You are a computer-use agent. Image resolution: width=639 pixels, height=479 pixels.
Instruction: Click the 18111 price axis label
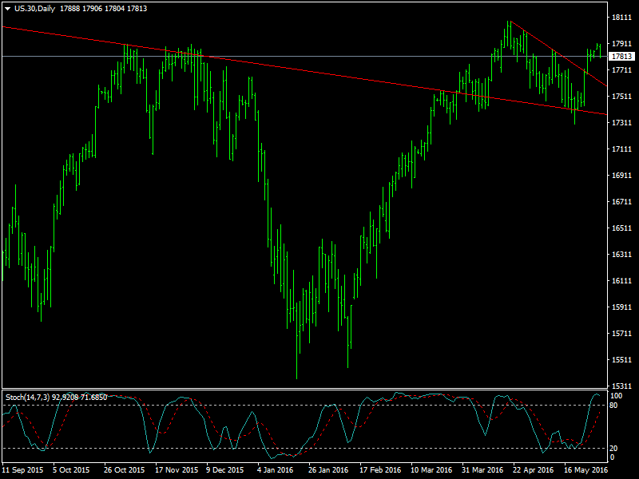(621, 17)
